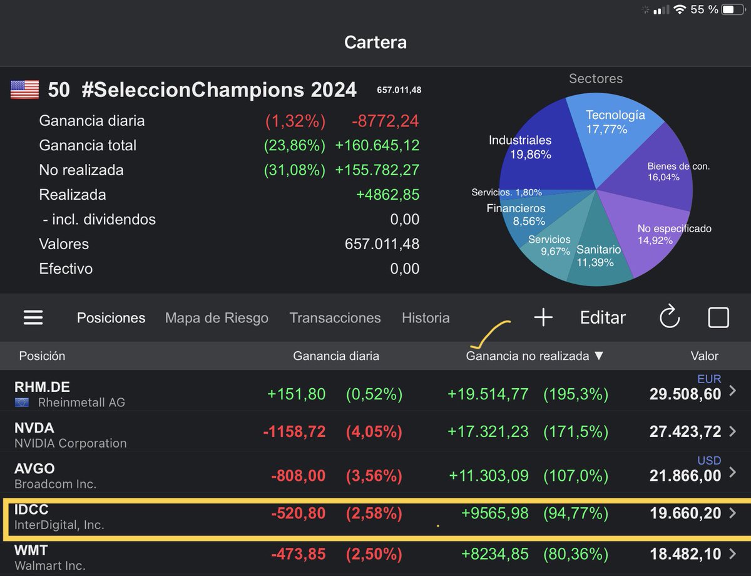Tap the US flag icon

coord(25,90)
